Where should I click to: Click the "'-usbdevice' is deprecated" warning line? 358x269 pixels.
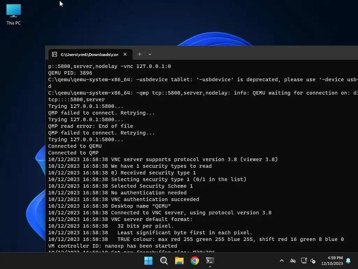203,80
